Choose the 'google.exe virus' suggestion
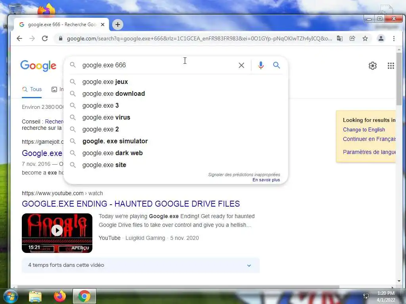 [176, 117]
